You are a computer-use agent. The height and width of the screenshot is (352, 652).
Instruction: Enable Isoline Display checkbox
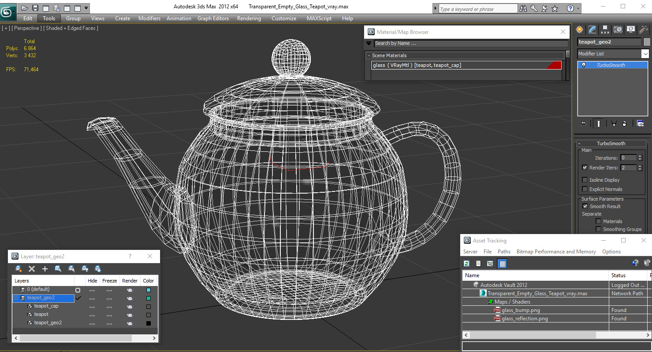tap(585, 180)
